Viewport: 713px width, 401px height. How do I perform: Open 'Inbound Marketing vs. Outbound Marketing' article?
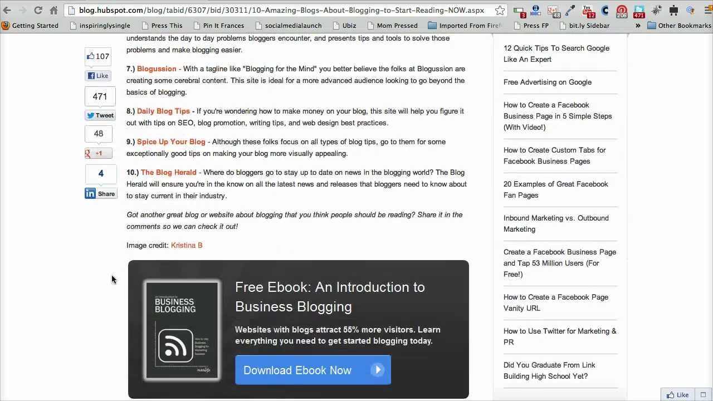[556, 223]
